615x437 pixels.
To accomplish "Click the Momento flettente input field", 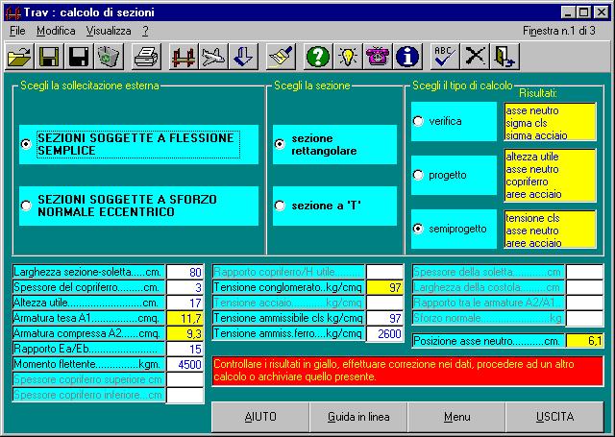I will pos(184,364).
